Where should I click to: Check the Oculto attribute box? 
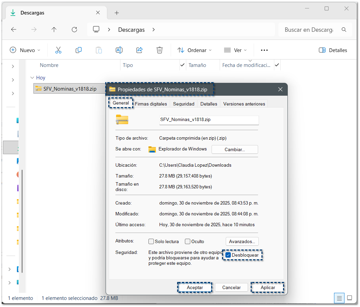pyautogui.click(x=188, y=241)
